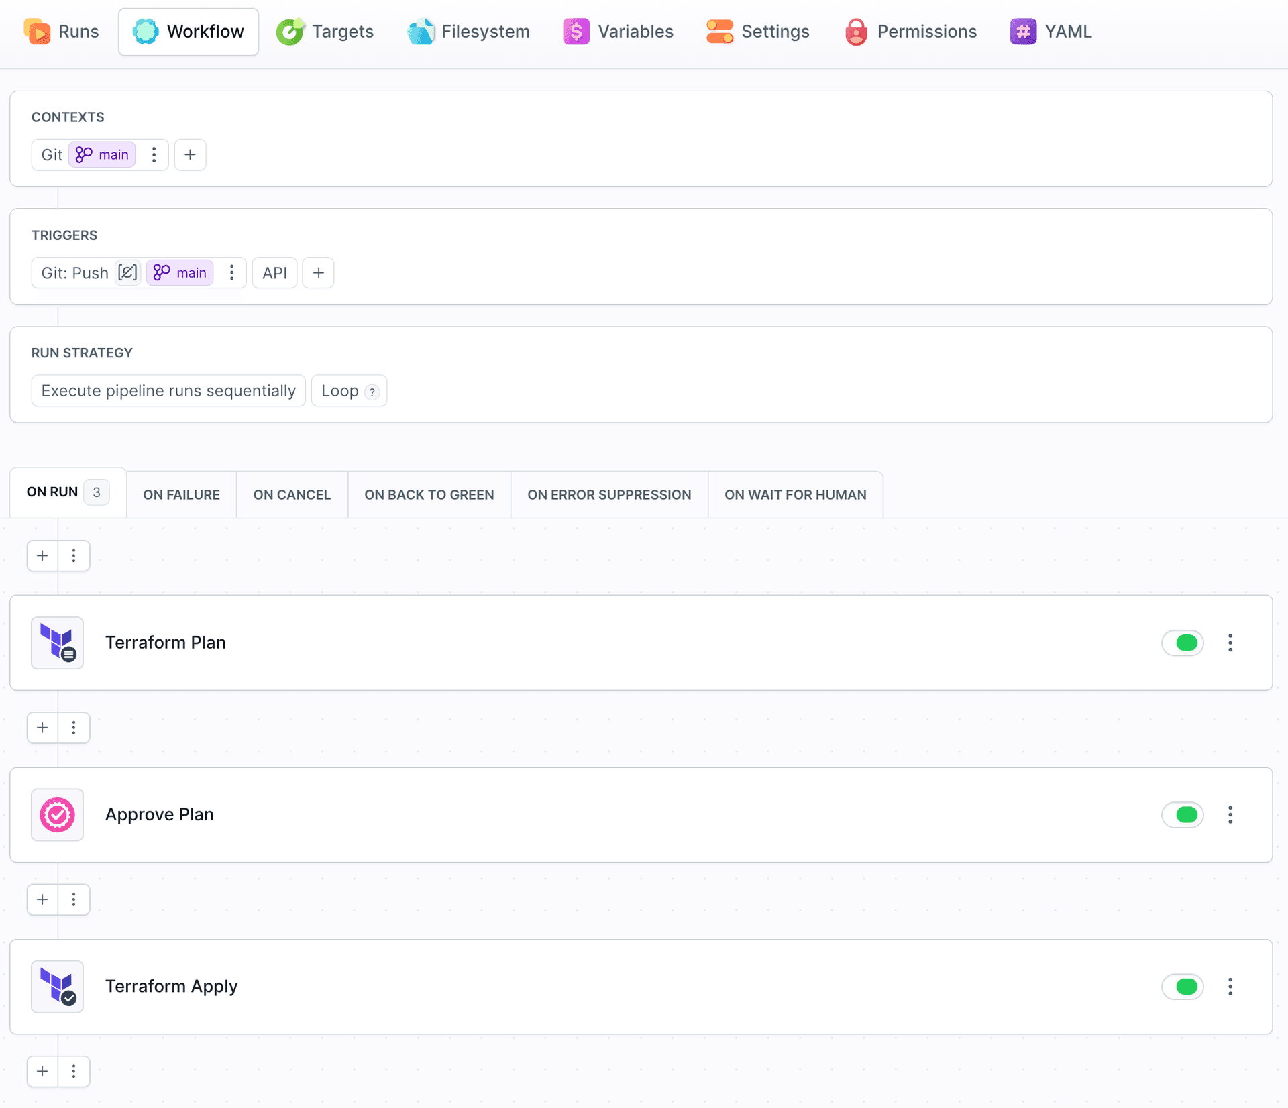The image size is (1288, 1108).
Task: Click the Loop run strategy option
Action: click(349, 391)
